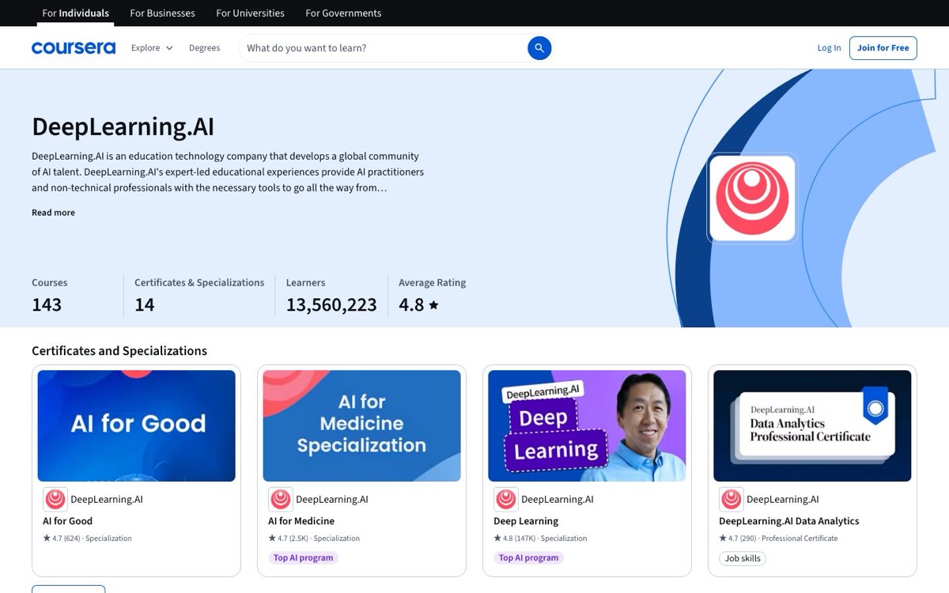Click Top AI program badge on Deep Learning card
This screenshot has width=949, height=593.
click(529, 558)
